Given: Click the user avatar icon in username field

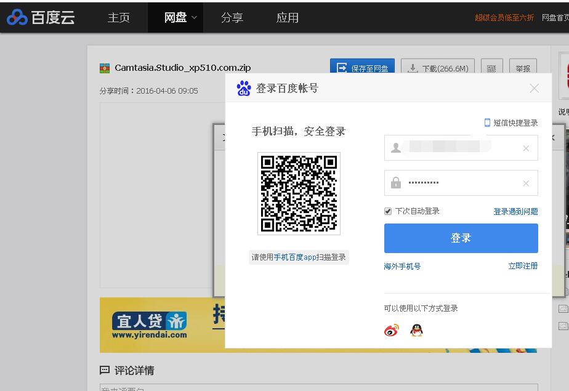Looking at the screenshot, I should pos(395,148).
